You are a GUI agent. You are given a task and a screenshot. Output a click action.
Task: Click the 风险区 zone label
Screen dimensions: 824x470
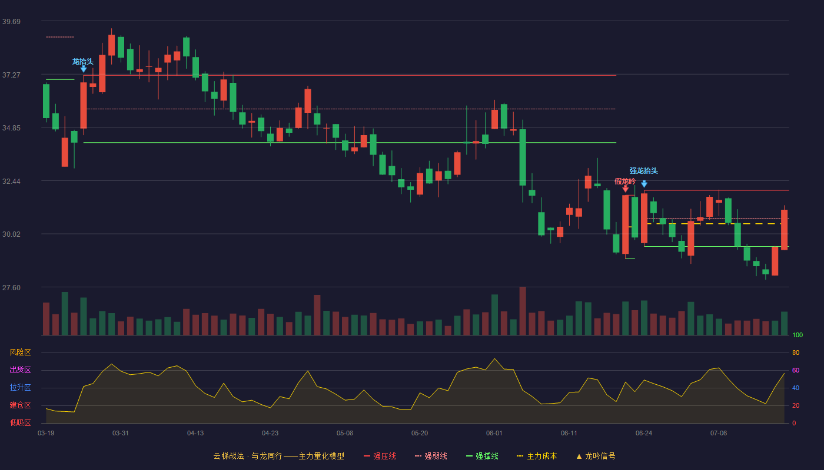20,352
